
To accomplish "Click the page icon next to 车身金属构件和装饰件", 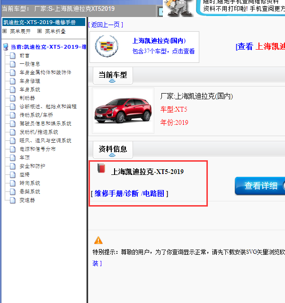I will [x=13, y=73].
